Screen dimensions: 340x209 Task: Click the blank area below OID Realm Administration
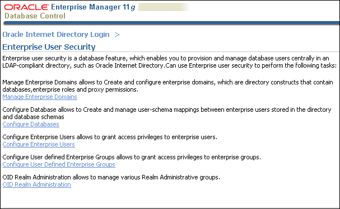pos(170,198)
